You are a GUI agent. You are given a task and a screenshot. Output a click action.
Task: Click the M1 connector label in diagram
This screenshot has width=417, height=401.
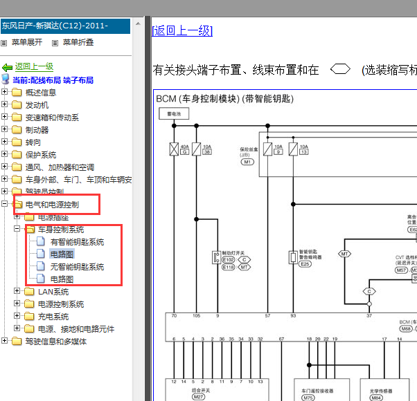pyautogui.click(x=247, y=162)
